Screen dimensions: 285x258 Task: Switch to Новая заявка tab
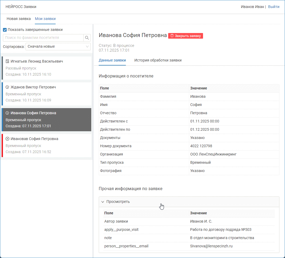[x=19, y=19]
